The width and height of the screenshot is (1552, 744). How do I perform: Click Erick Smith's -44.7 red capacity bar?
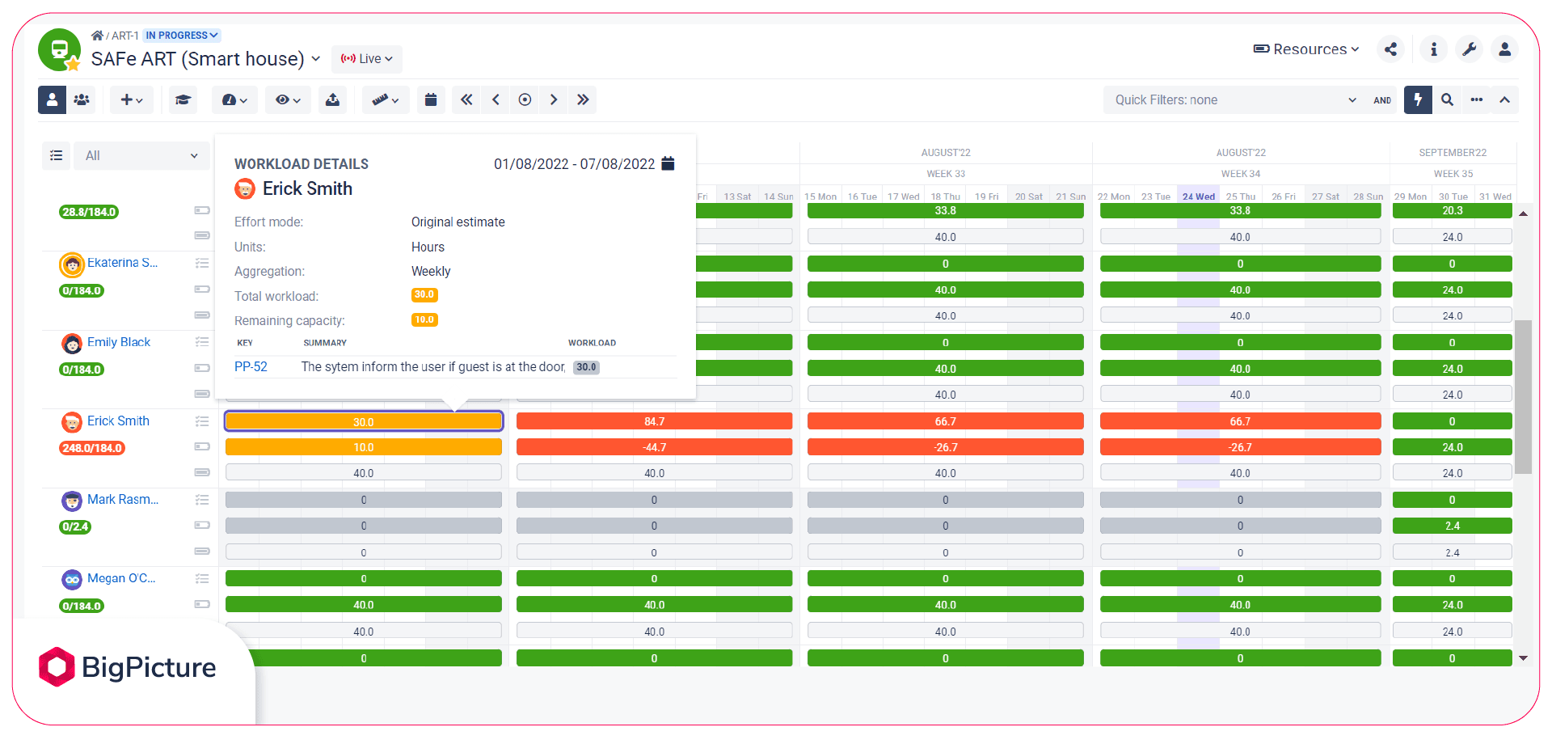coord(655,447)
